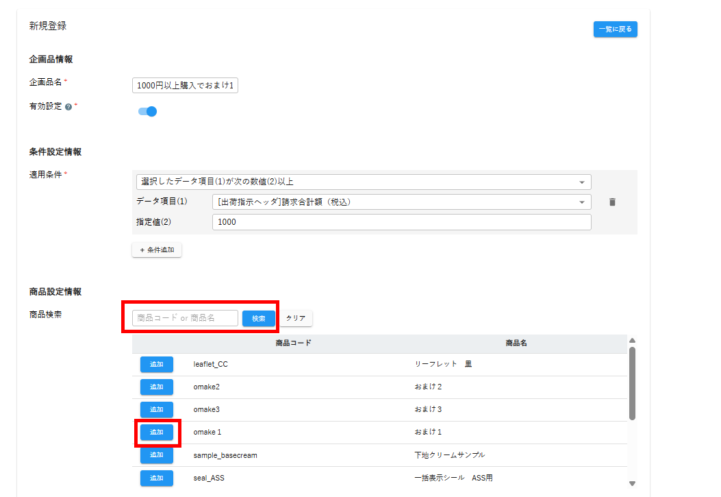Click the クリア button
The image size is (721, 497).
click(296, 318)
